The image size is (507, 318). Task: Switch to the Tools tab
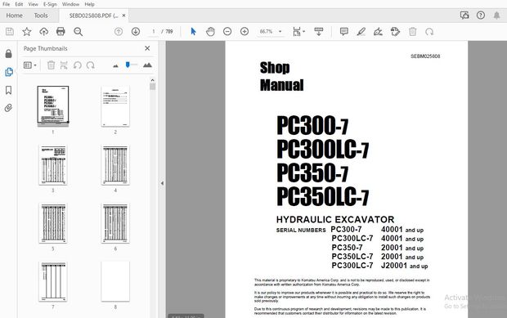point(41,16)
